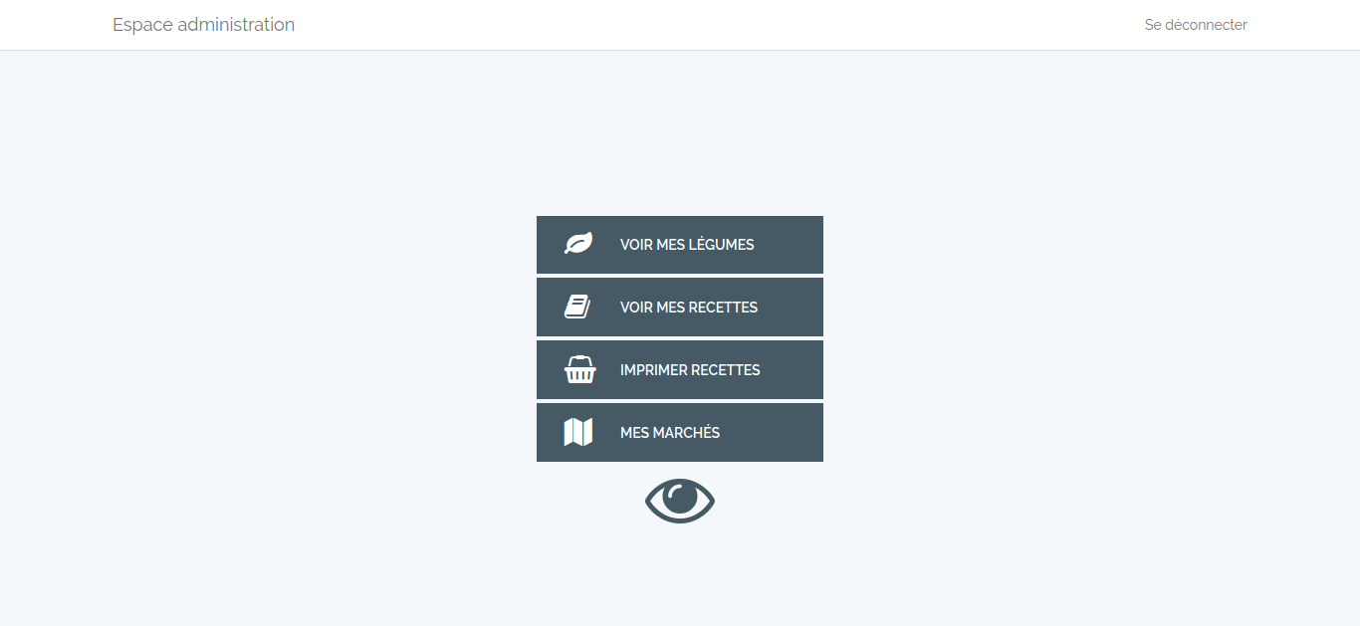Viewport: 1360px width, 626px height.
Task: Click the notebook symbol beside Voir mes recettes
Action: point(577,307)
